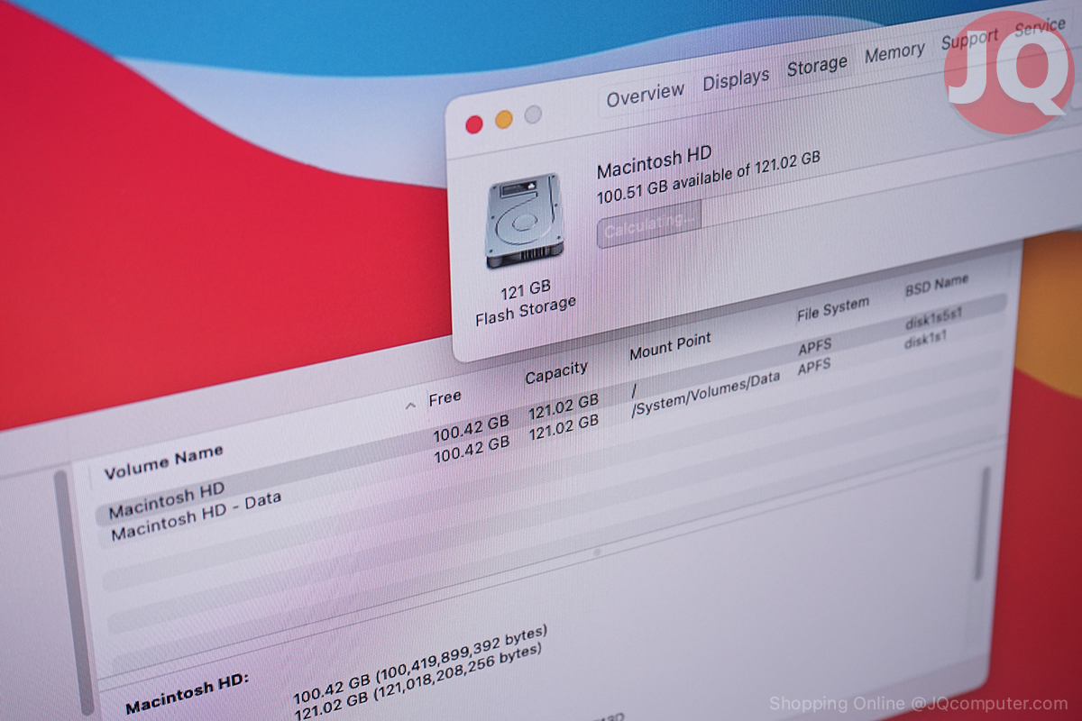Click the /System/Volumes/Data mount point

pyautogui.click(x=705, y=394)
